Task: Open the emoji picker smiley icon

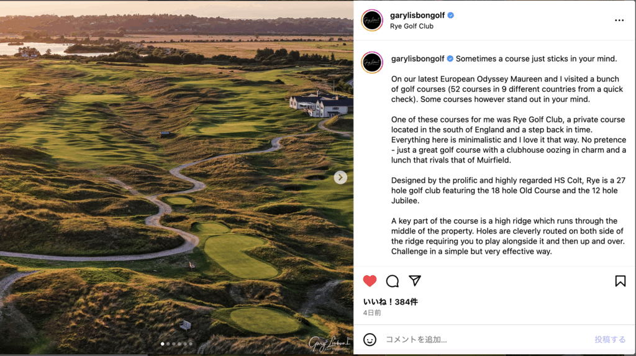Action: tap(370, 339)
